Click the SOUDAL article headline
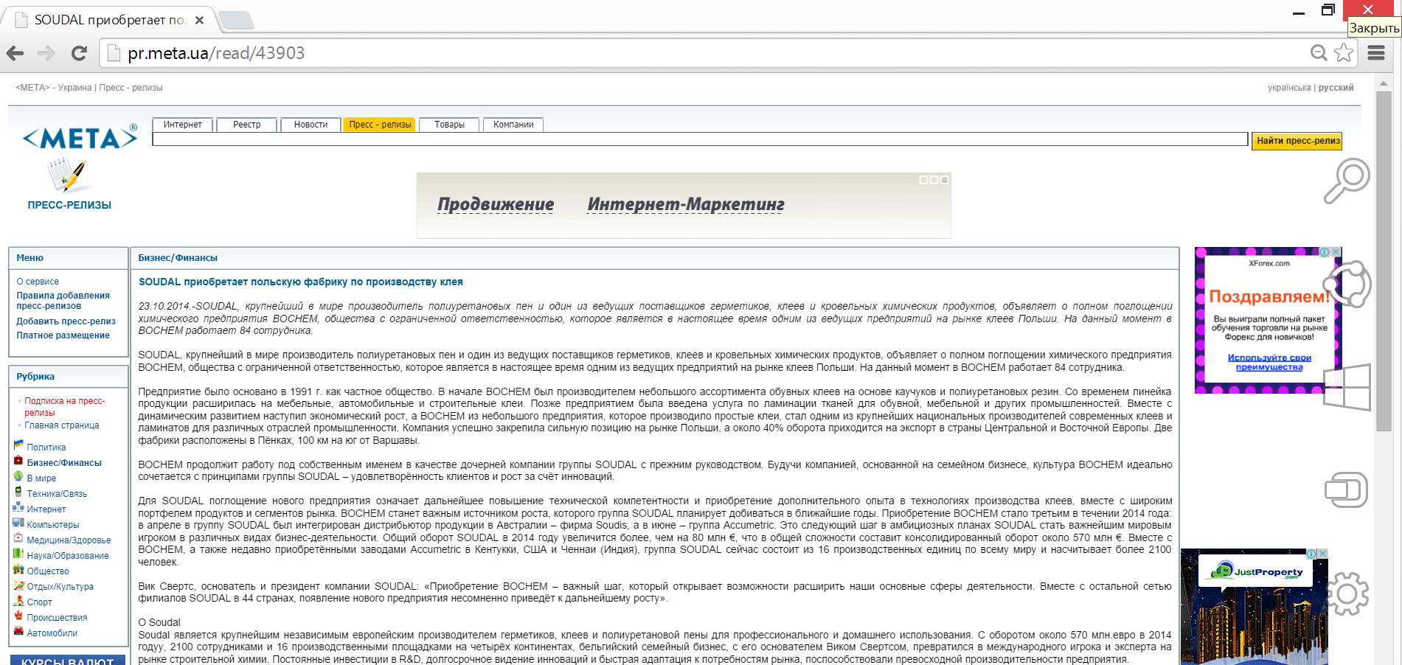The height and width of the screenshot is (665, 1402). tap(301, 282)
